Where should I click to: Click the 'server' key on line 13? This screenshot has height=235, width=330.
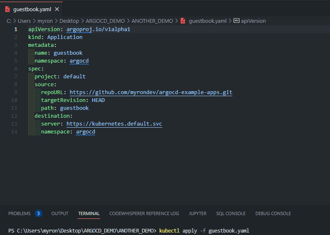coord(51,124)
